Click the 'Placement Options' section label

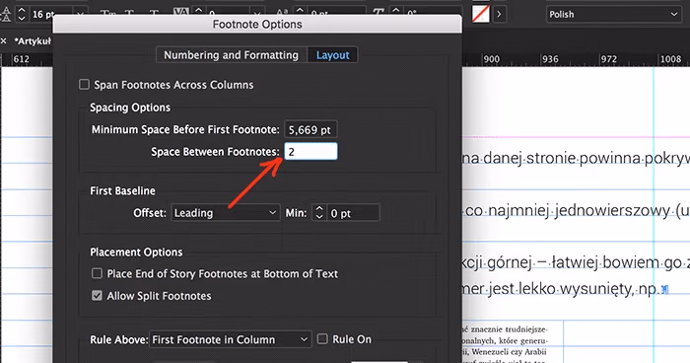coord(136,252)
